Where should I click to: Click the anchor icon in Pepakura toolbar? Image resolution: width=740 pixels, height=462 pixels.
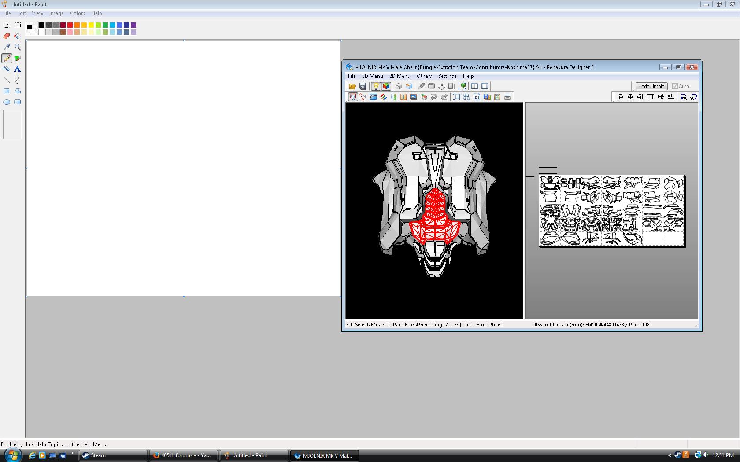click(441, 86)
